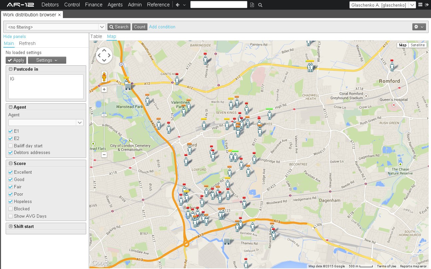
Task: Open the gear options dropdown on the filter bar
Action: tap(419, 27)
